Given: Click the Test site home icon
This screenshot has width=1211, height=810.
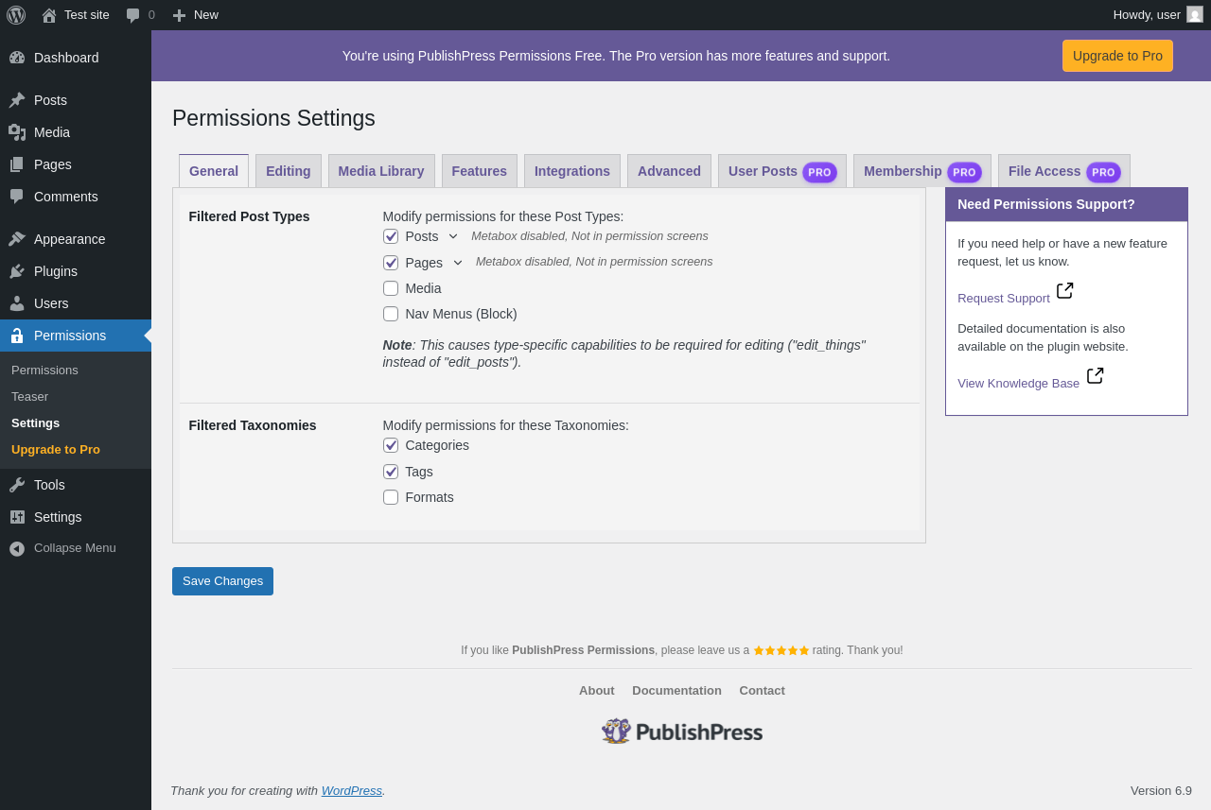Looking at the screenshot, I should [49, 15].
